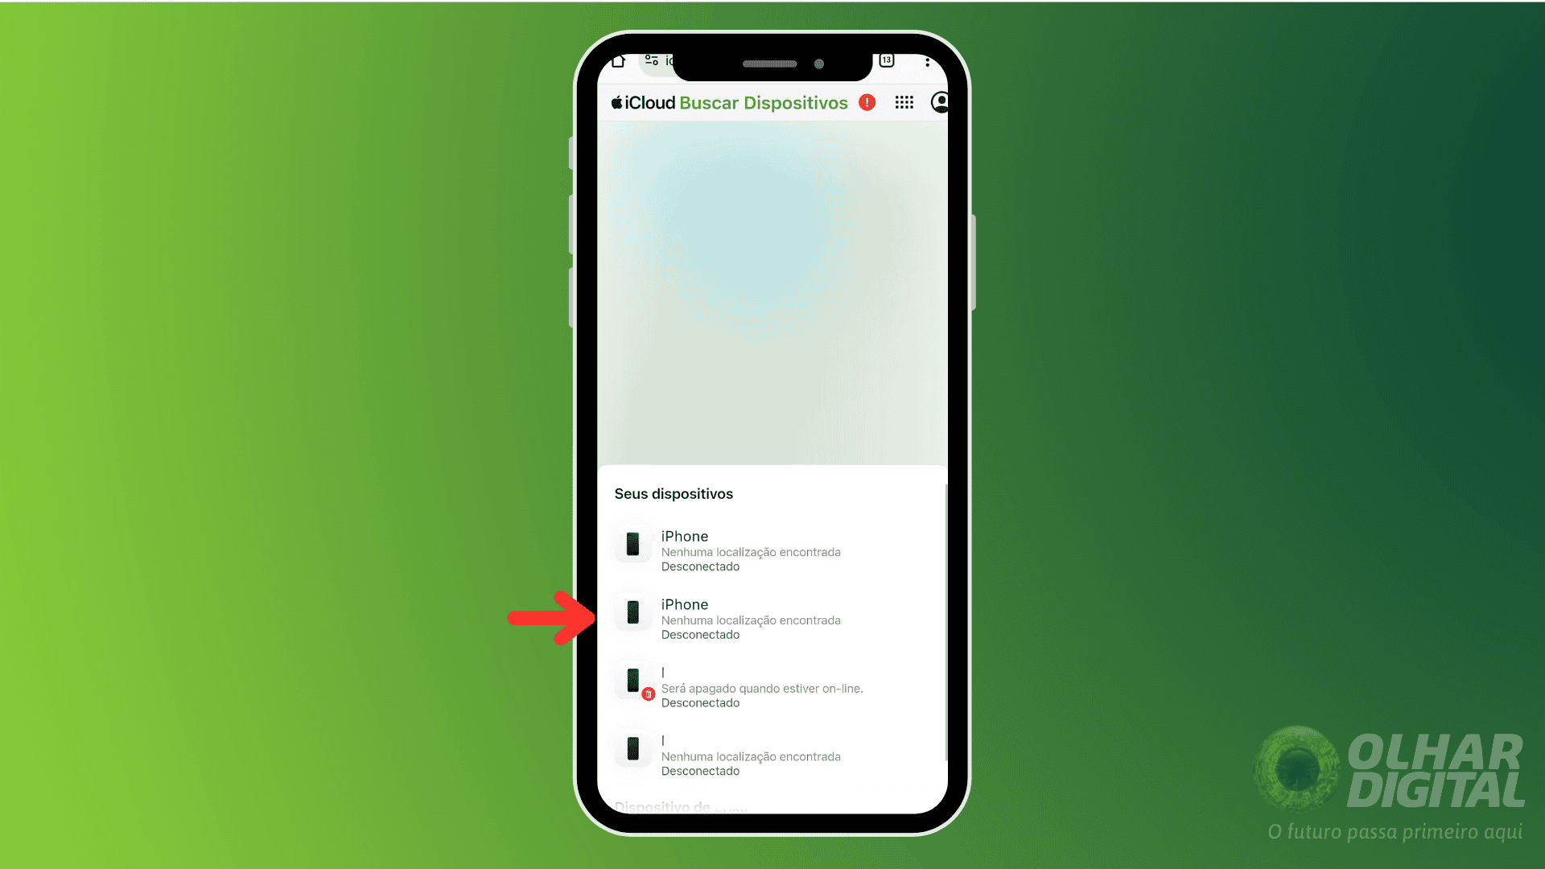1545x869 pixels.
Task: Expand the second iPhone entry
Action: 772,619
